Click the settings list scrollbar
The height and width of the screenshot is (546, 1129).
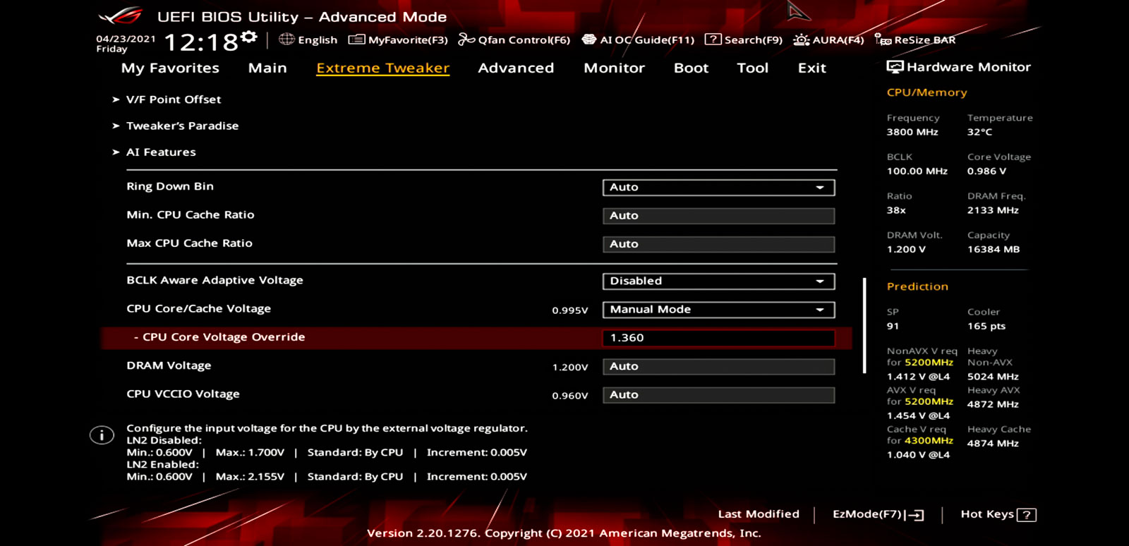click(x=864, y=325)
